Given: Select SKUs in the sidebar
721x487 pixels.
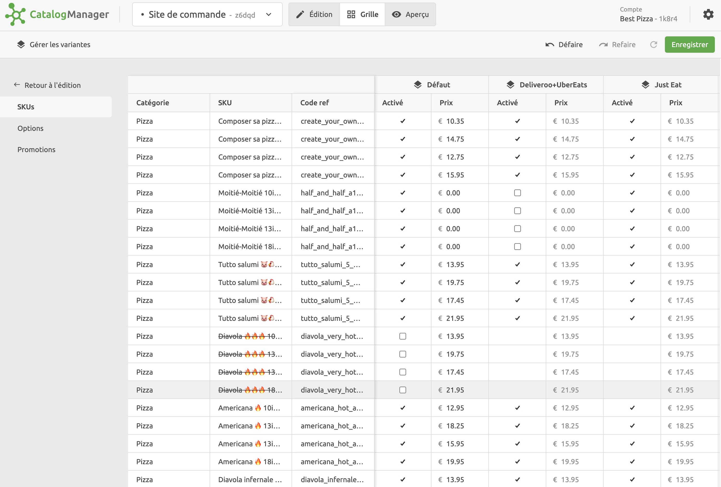Looking at the screenshot, I should click(56, 107).
